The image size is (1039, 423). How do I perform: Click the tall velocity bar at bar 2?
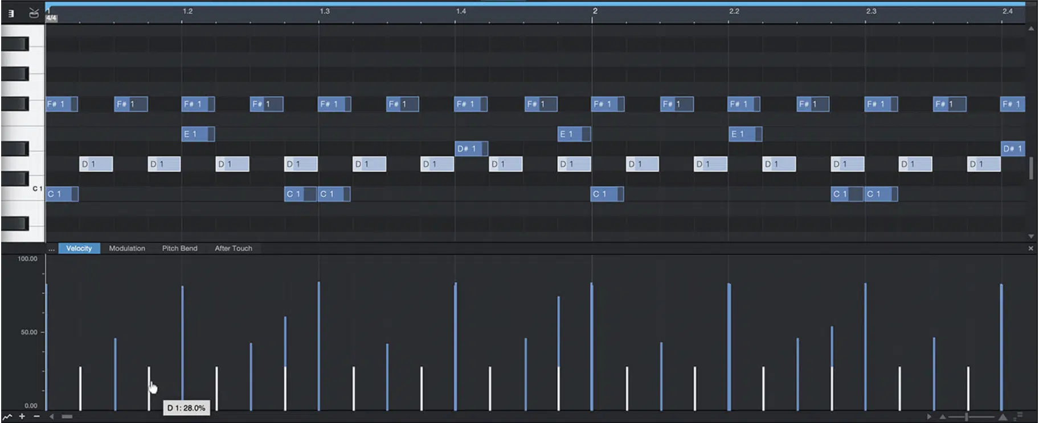pyautogui.click(x=592, y=346)
